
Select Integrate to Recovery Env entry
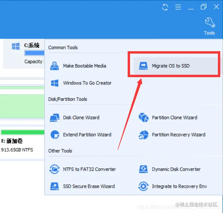point(179,186)
